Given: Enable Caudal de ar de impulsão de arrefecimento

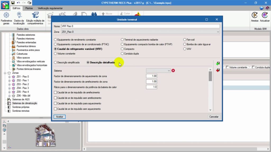Looking at the screenshot, I should point(55,93).
